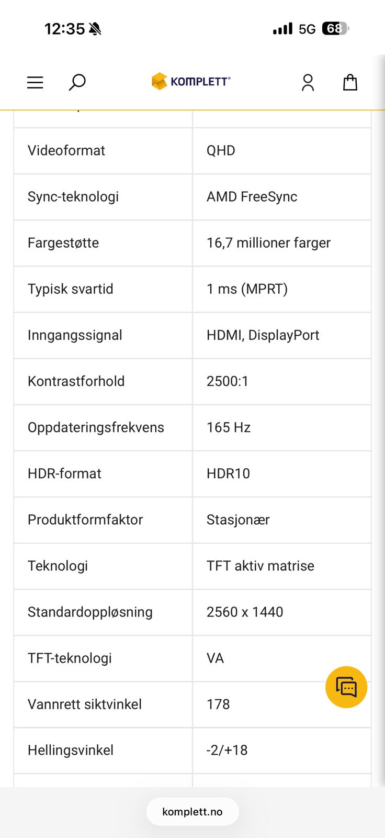Tap the HDMI, DisplayPort text

(263, 335)
